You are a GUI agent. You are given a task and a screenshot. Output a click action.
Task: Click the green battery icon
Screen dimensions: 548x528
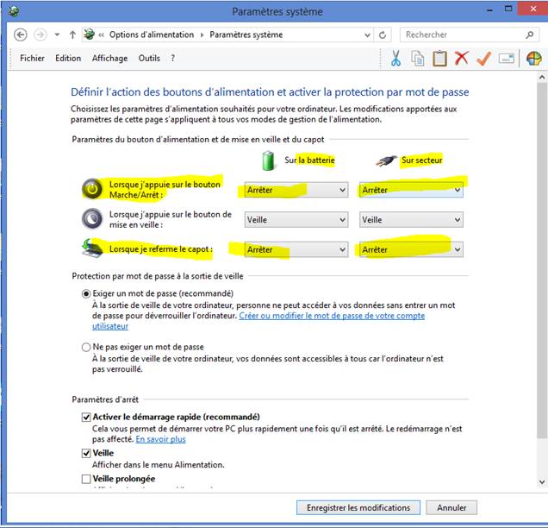pyautogui.click(x=268, y=160)
